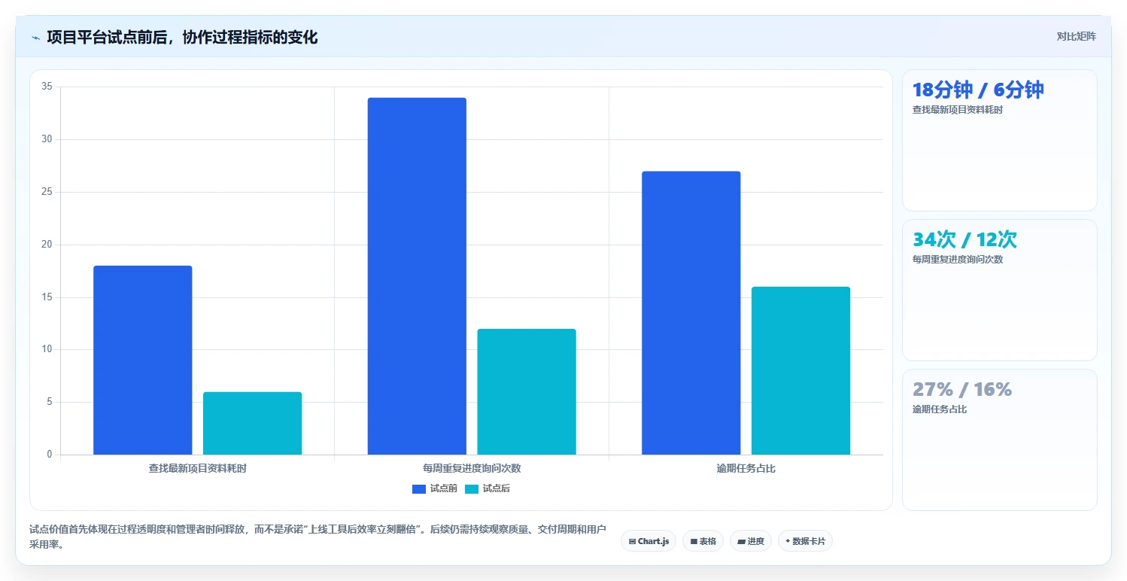Click the y-axis tick label 35

[x=47, y=87]
